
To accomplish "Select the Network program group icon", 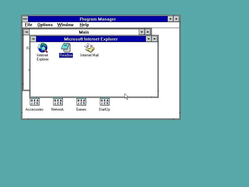I will (58, 102).
